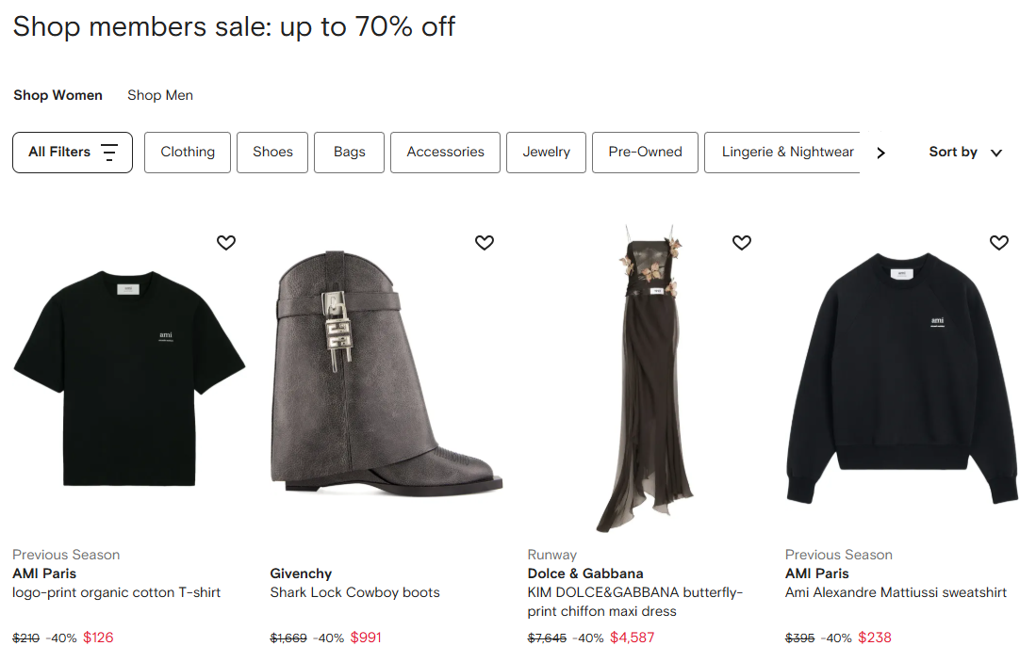This screenshot has width=1036, height=662.
Task: Favorite the AMI Paris T-shirt with heart icon
Action: pyautogui.click(x=226, y=243)
